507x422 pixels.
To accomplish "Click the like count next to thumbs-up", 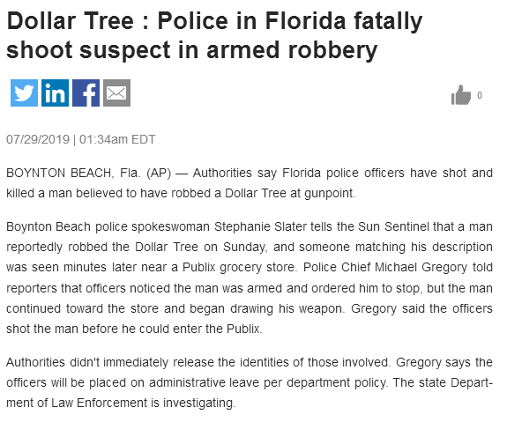I will [480, 95].
